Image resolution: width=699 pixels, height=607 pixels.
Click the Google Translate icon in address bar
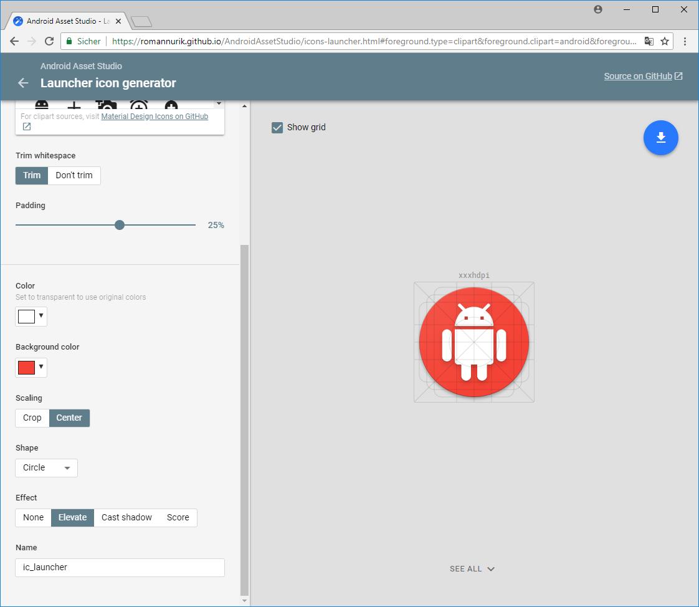click(x=649, y=41)
